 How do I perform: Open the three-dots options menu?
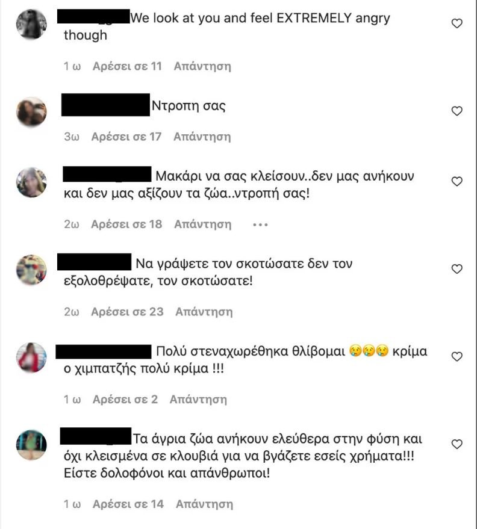pos(260,224)
